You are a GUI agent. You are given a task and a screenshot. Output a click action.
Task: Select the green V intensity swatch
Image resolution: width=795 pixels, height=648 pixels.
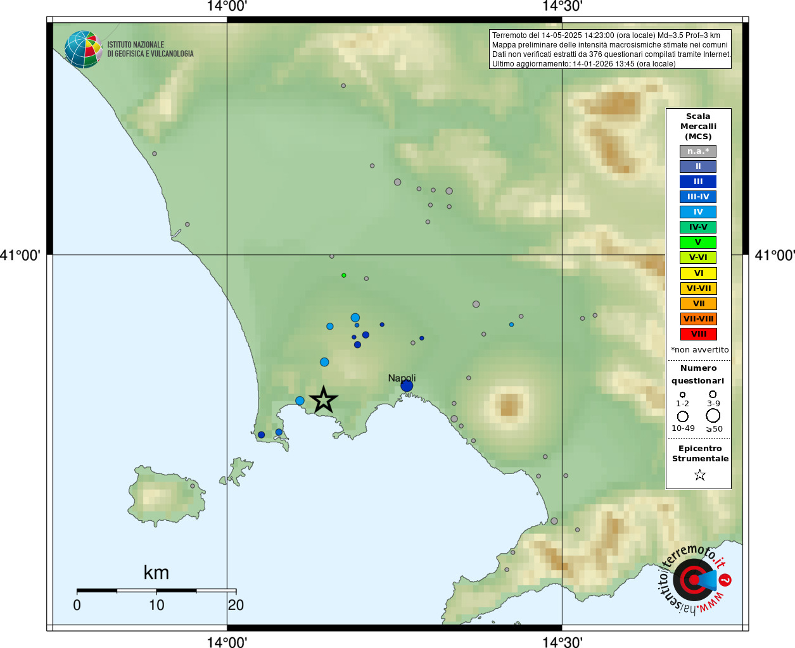(x=698, y=242)
